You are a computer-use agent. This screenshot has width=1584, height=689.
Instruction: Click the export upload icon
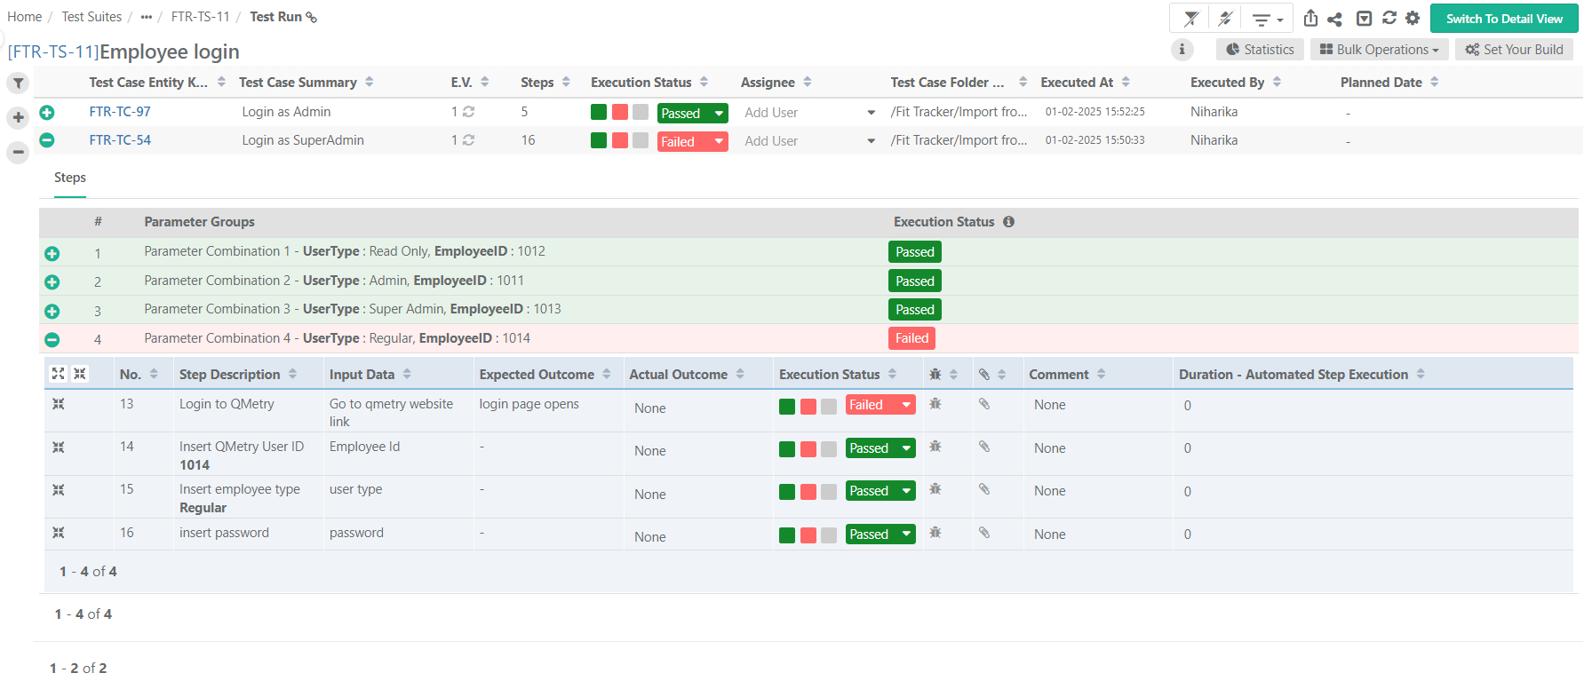pos(1310,19)
